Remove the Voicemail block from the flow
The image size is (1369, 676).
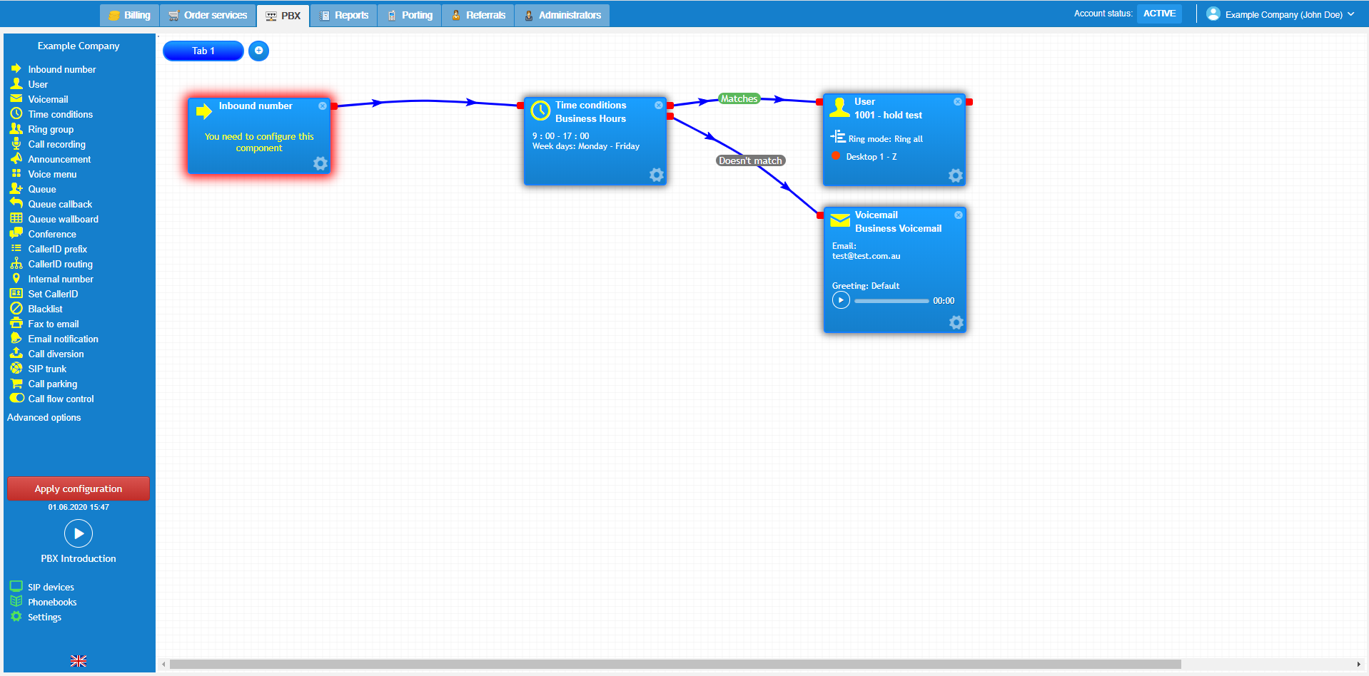click(958, 215)
